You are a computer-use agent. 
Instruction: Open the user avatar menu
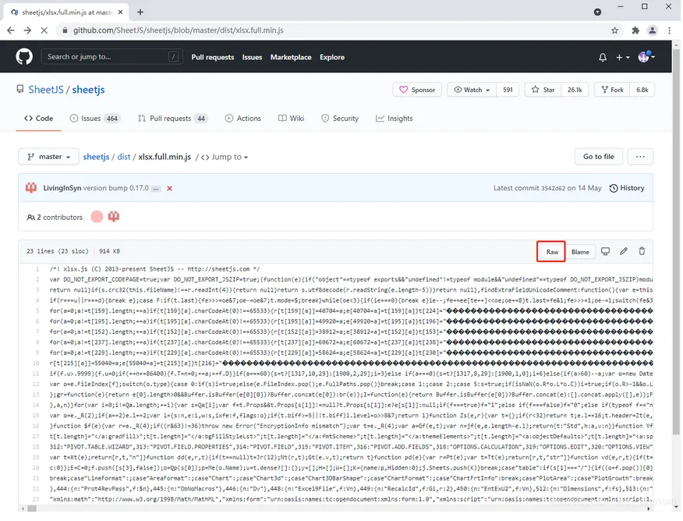pyautogui.click(x=646, y=57)
